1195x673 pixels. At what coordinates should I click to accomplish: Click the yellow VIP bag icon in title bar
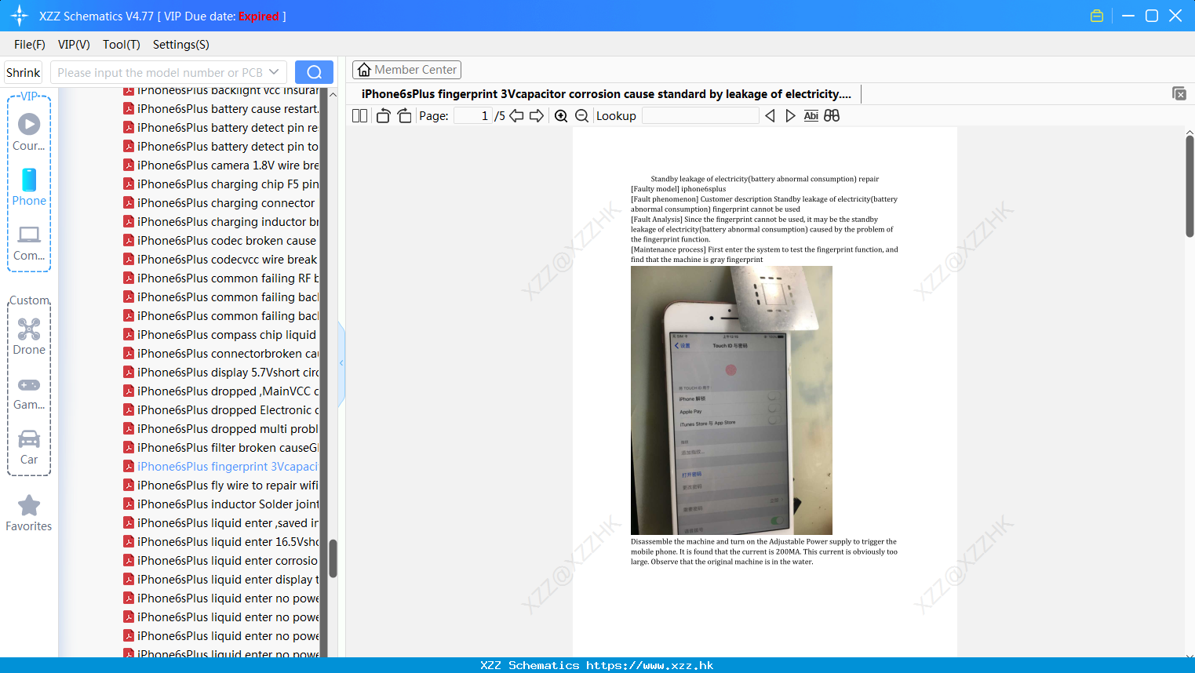point(1097,16)
